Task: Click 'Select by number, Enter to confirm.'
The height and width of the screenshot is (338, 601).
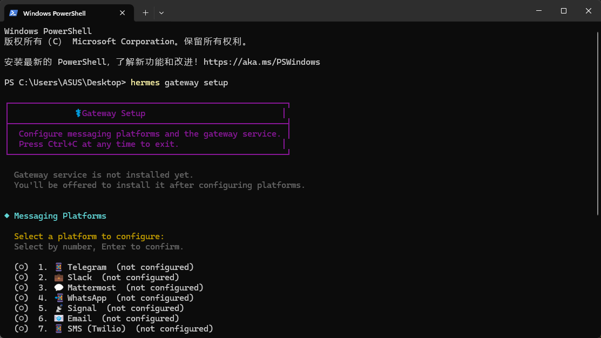Action: [x=99, y=247]
